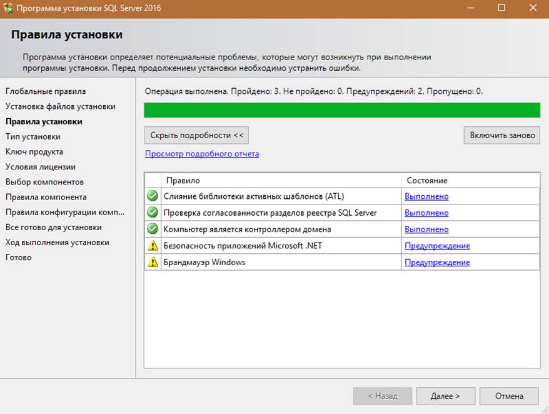
Task: Select Все готово для установки step
Action: [54, 227]
